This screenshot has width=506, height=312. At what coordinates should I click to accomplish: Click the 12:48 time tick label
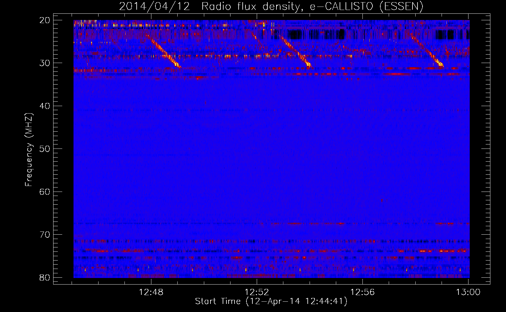(151, 292)
